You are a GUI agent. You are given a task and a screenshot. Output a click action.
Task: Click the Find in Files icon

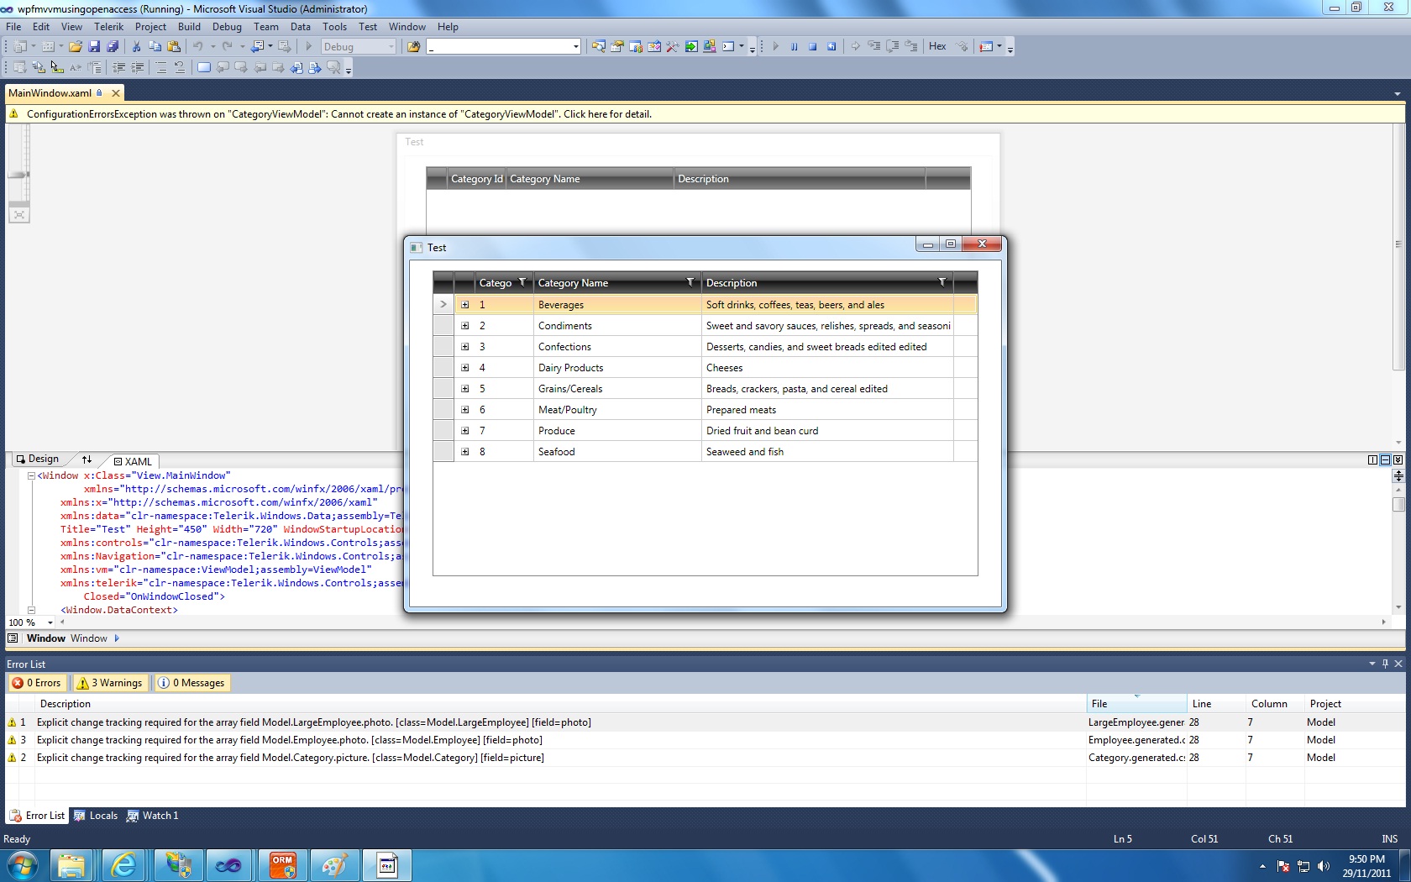click(413, 47)
